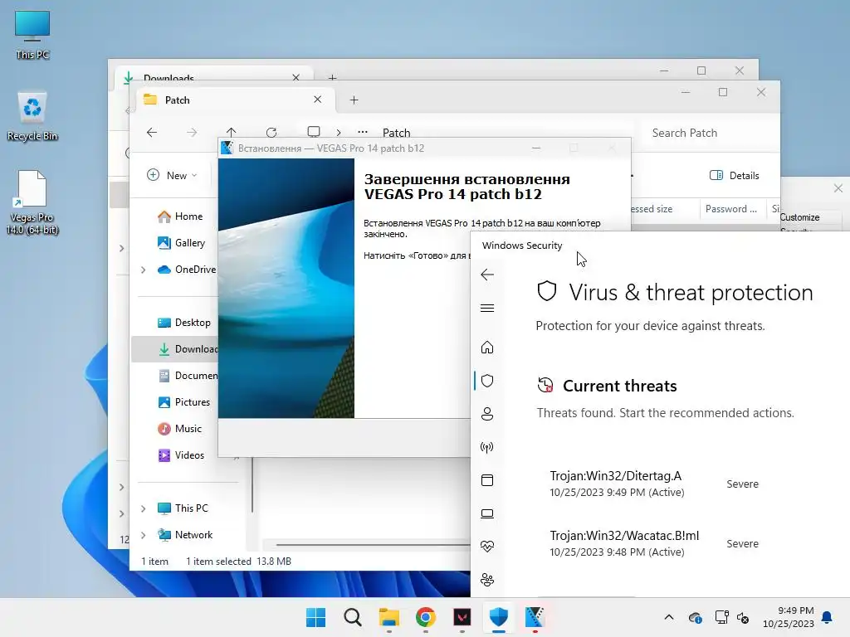The image size is (850, 637).
Task: Open Family options icon
Action: coord(486,580)
